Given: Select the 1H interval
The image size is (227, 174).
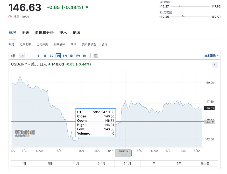Looking at the screenshot, I should (x=58, y=56).
